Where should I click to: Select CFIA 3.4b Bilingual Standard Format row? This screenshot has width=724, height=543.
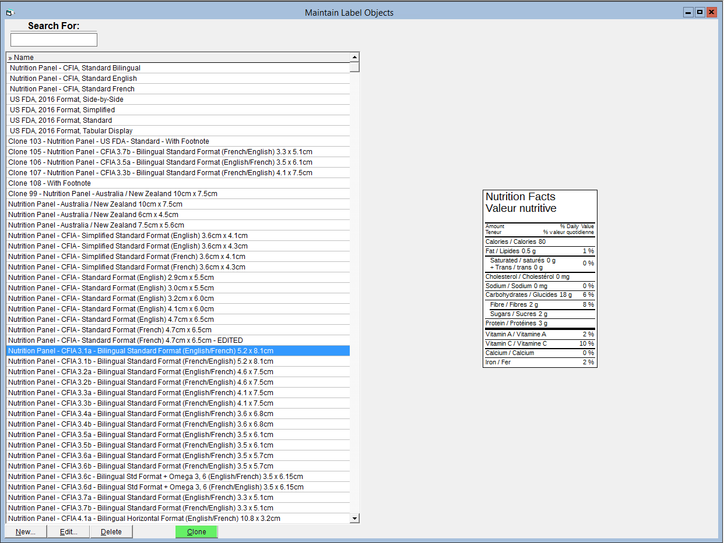click(x=178, y=424)
